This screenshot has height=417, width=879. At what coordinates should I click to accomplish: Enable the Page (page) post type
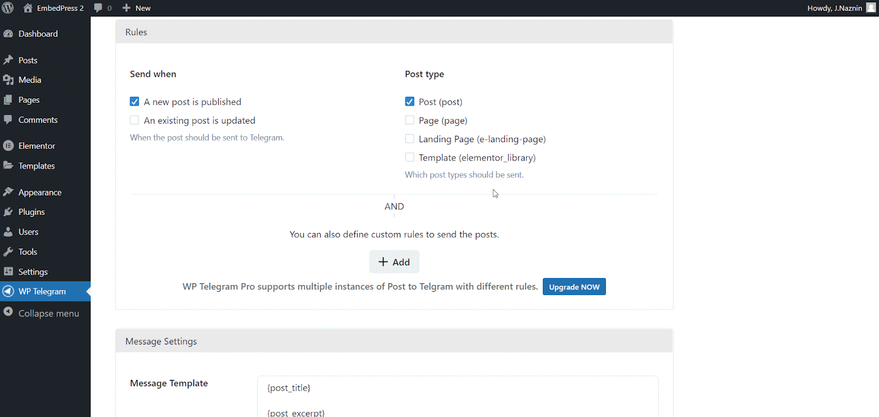point(410,120)
